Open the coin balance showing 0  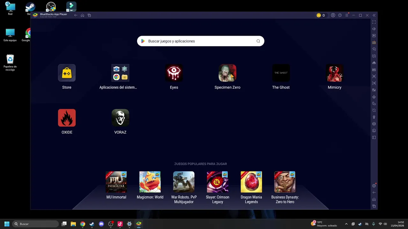pyautogui.click(x=321, y=15)
